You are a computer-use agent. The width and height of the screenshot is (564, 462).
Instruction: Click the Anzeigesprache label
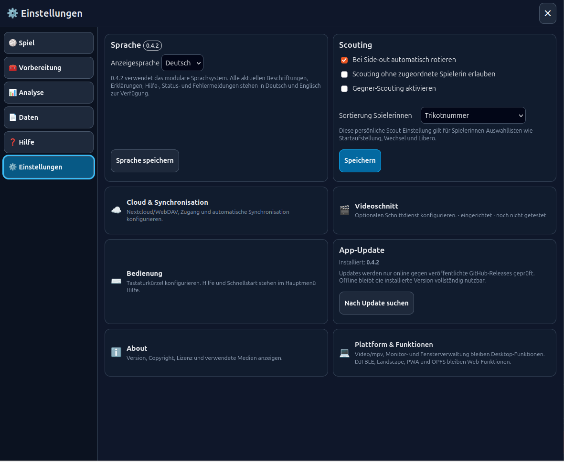[135, 63]
